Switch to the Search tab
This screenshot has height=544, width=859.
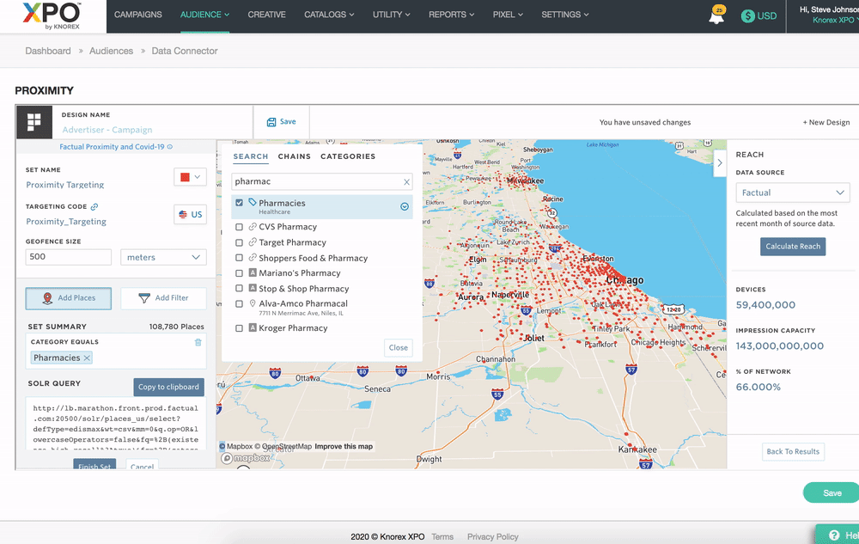point(250,156)
